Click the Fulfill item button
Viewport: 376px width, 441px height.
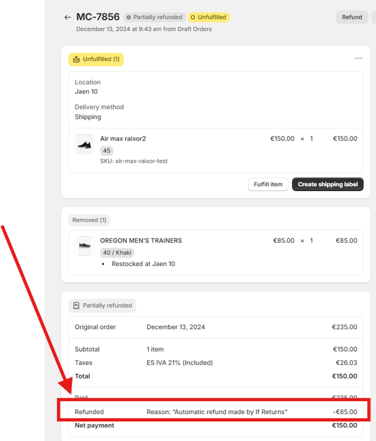(x=268, y=184)
